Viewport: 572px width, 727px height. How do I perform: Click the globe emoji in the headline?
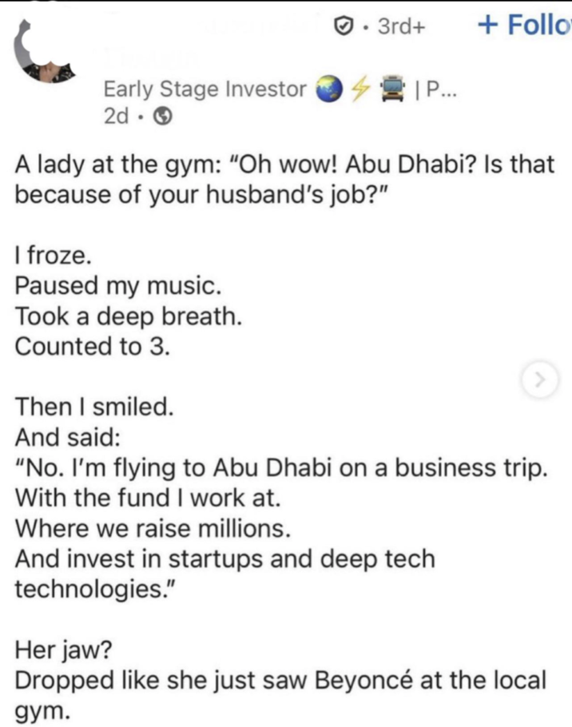coord(328,89)
